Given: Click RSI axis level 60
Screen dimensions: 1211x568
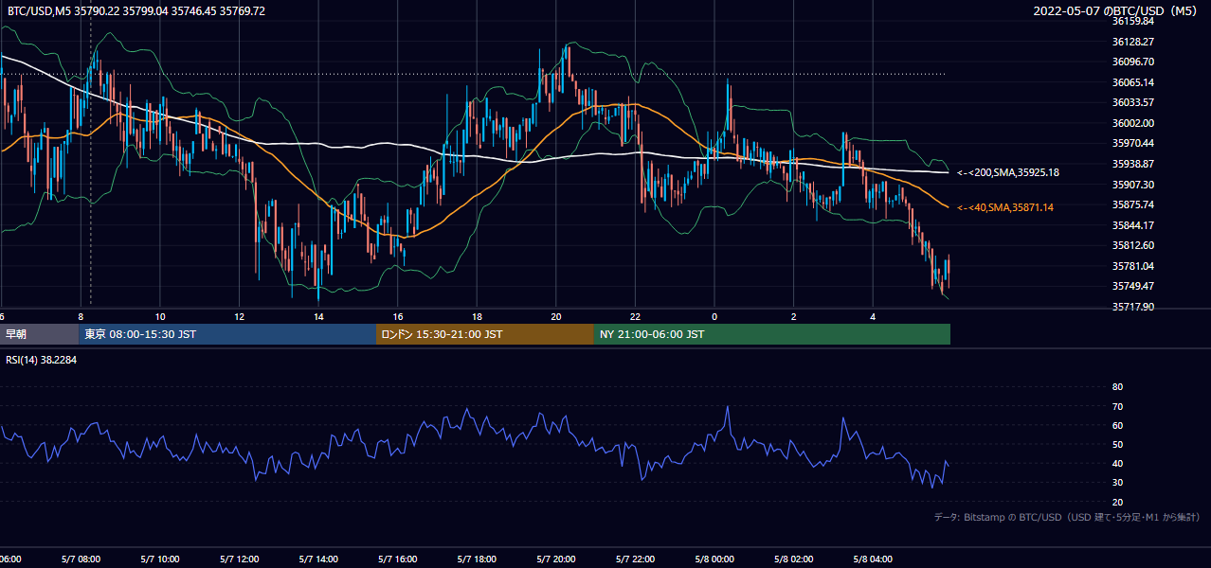Looking at the screenshot, I should tap(1117, 426).
